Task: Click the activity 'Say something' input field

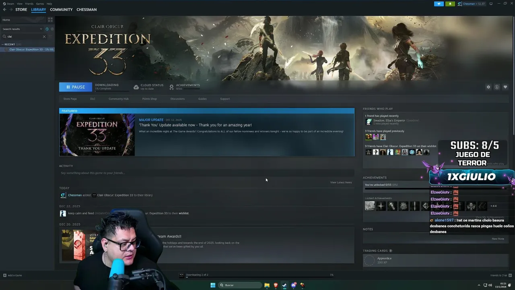Action: [207, 173]
